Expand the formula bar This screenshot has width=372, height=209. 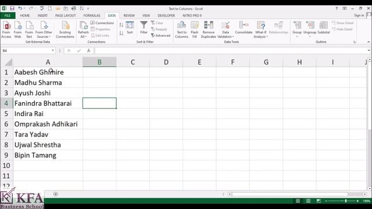pos(369,51)
